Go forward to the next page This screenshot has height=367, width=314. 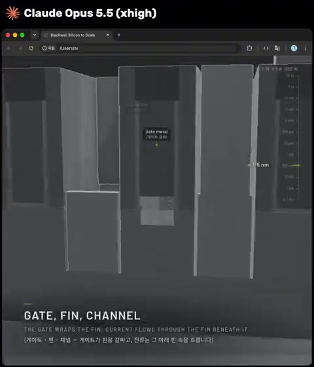coord(20,48)
